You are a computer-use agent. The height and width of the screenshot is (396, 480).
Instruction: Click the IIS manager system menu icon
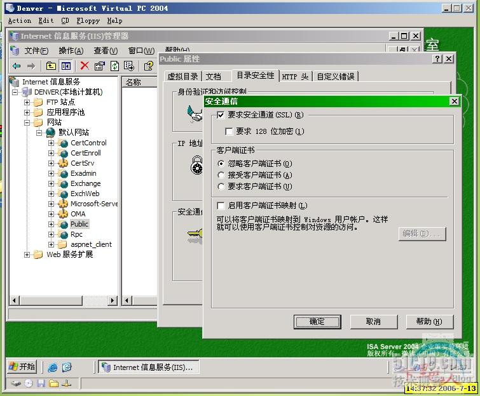tap(14, 36)
